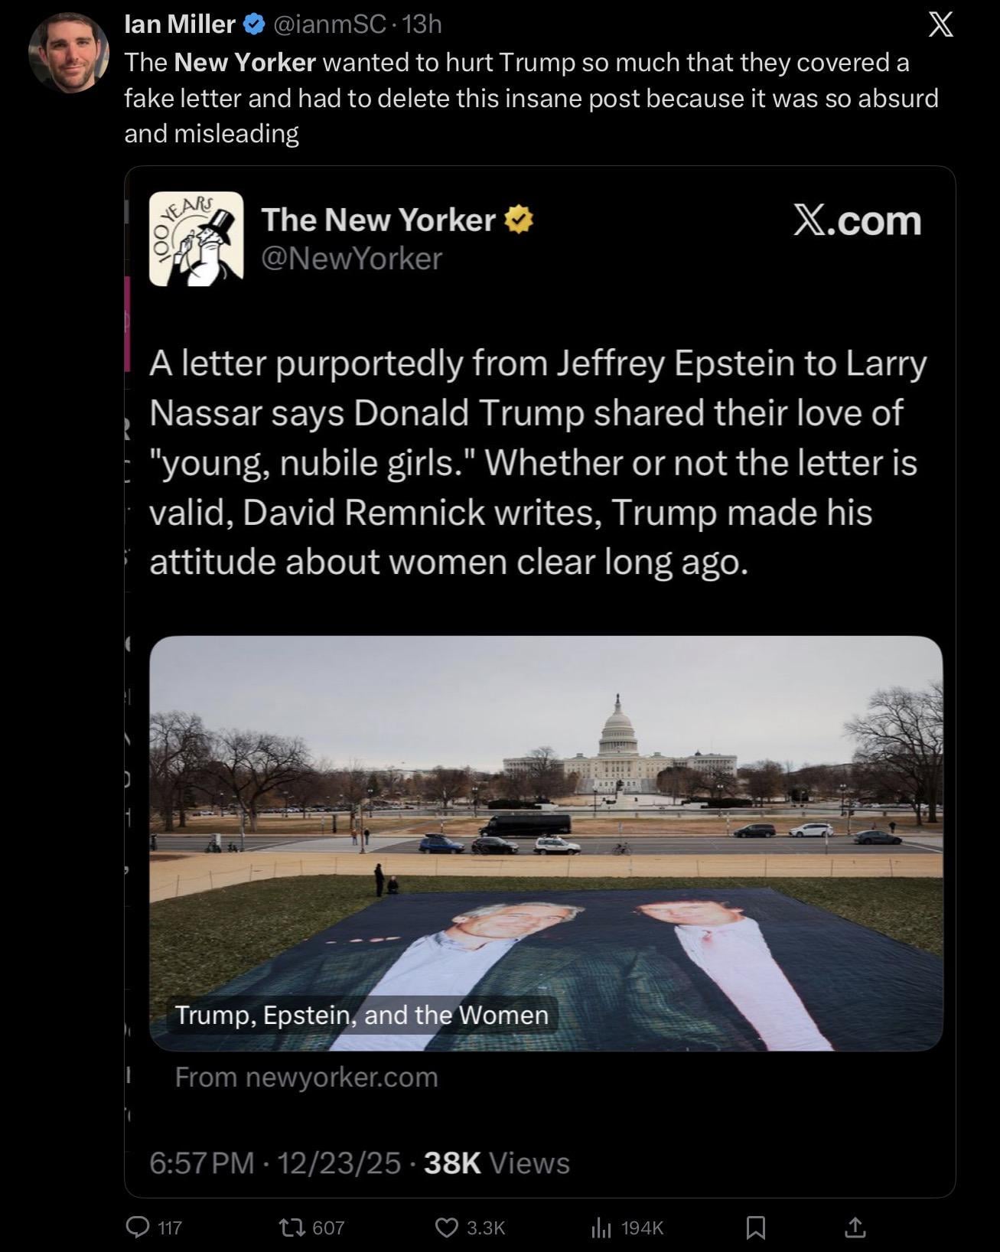Click the blue verified badge beside Ian Miller
This screenshot has width=1000, height=1252.
pos(253,24)
